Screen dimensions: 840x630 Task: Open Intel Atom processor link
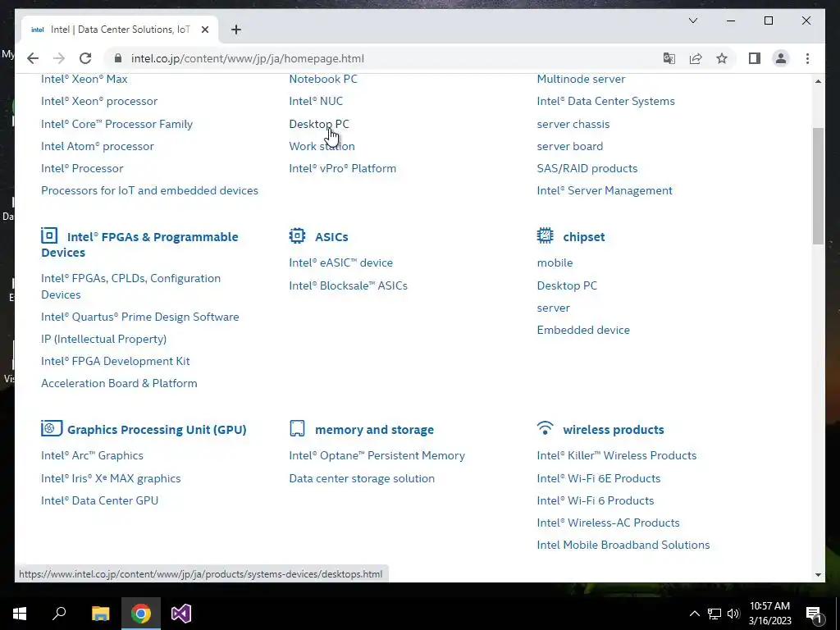(98, 146)
